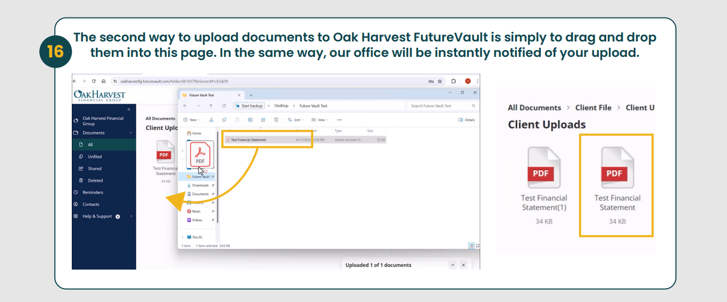
Task: Open the browser profile avatar
Action: tap(468, 81)
